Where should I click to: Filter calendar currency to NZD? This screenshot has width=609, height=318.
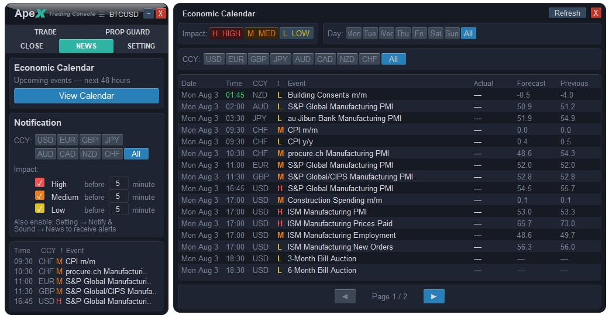click(347, 59)
